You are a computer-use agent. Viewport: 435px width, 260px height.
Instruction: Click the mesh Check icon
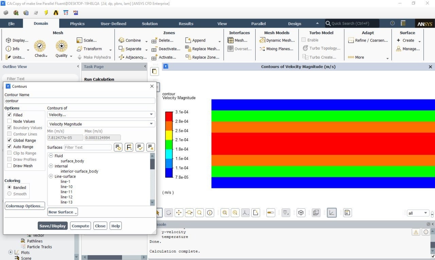pyautogui.click(x=40, y=46)
